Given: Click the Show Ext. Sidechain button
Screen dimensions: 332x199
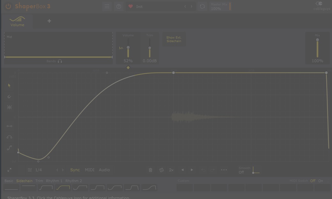Looking at the screenshot, I should (174, 39).
